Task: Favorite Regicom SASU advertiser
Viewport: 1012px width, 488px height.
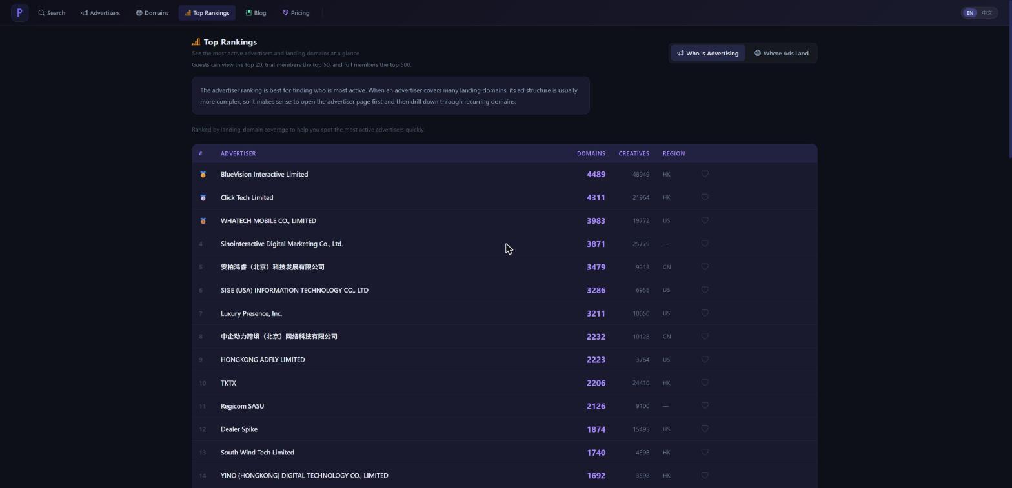Action: [x=705, y=406]
